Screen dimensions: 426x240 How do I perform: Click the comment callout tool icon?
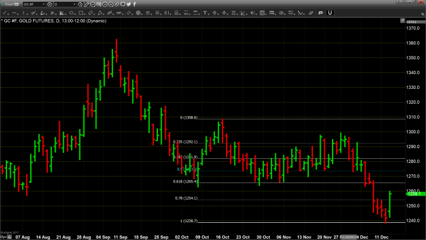click(321, 13)
